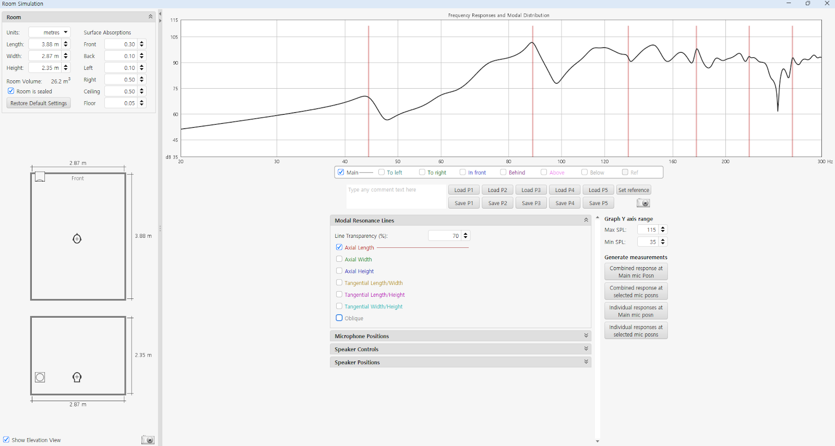This screenshot has height=446, width=835.
Task: Click the Save P3 button
Action: 531,203
